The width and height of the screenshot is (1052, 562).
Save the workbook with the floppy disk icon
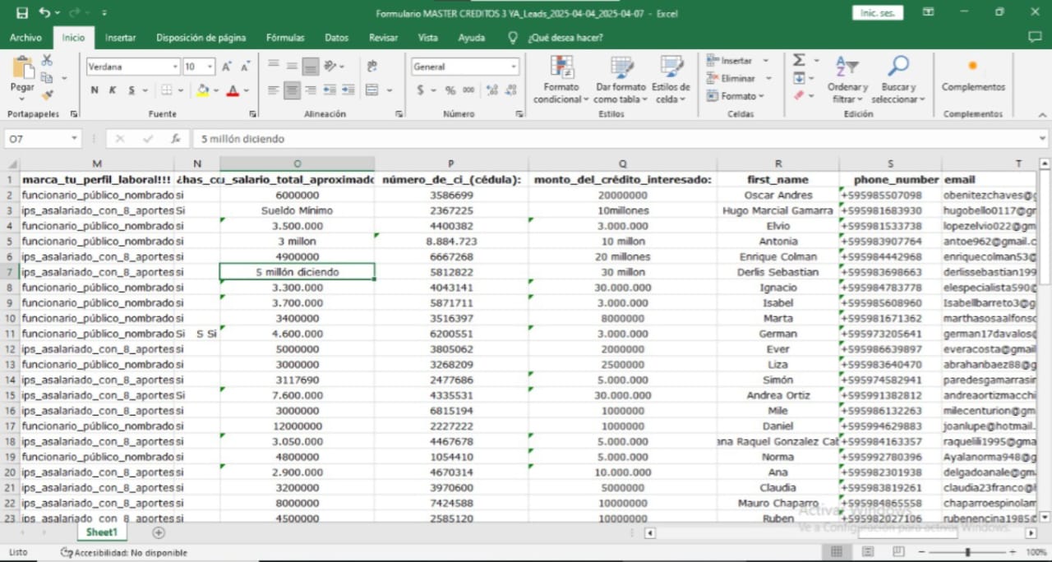tap(22, 13)
